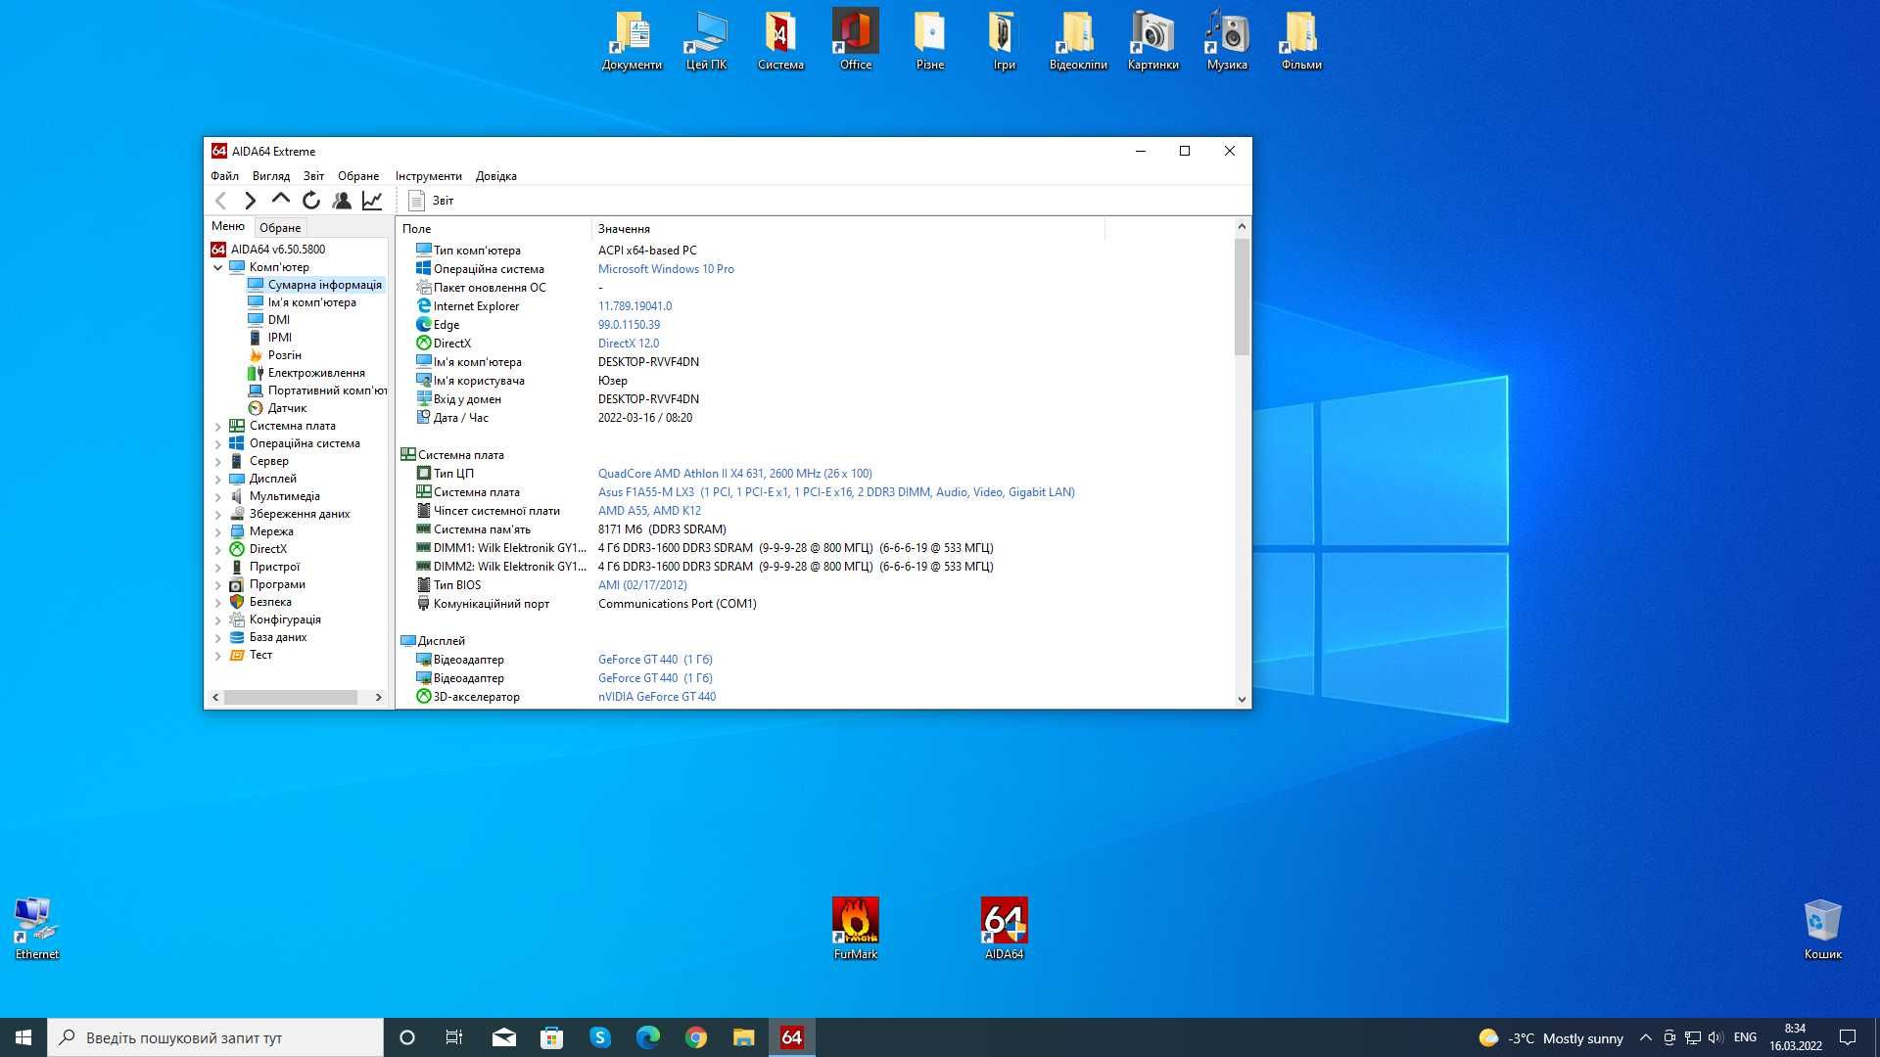Open the AMI (02/17/2012) BIOS link

pos(642,585)
